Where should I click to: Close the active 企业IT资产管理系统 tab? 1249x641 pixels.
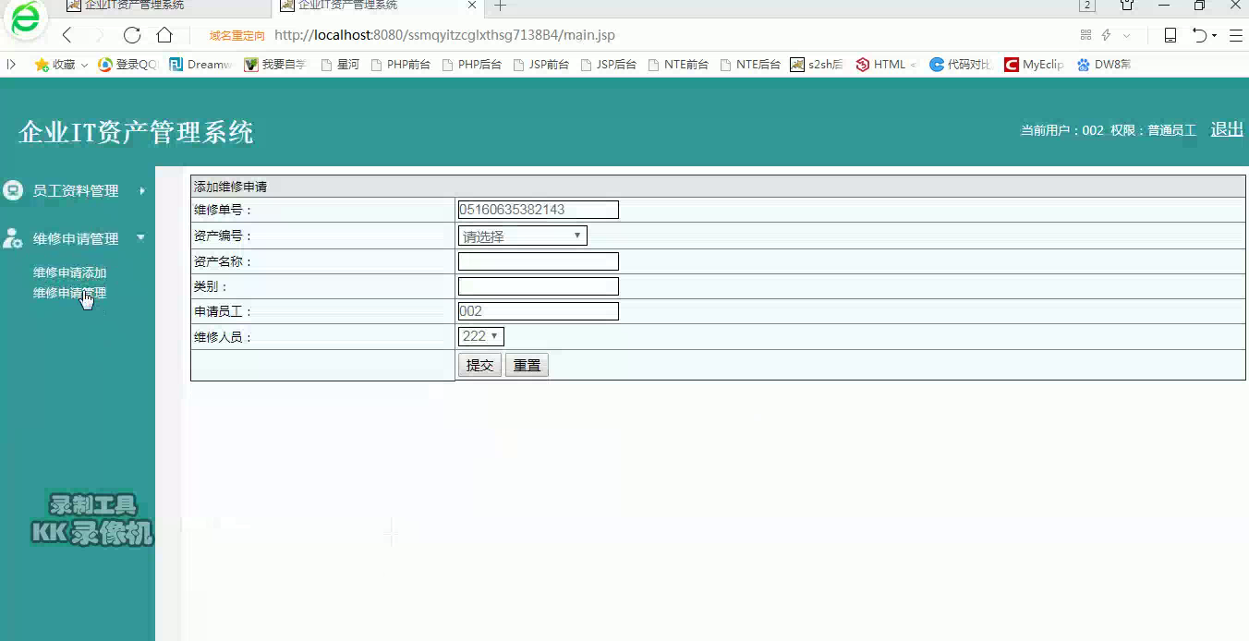472,6
